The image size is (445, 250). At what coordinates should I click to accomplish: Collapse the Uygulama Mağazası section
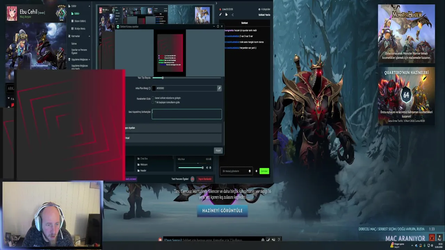click(x=89, y=59)
